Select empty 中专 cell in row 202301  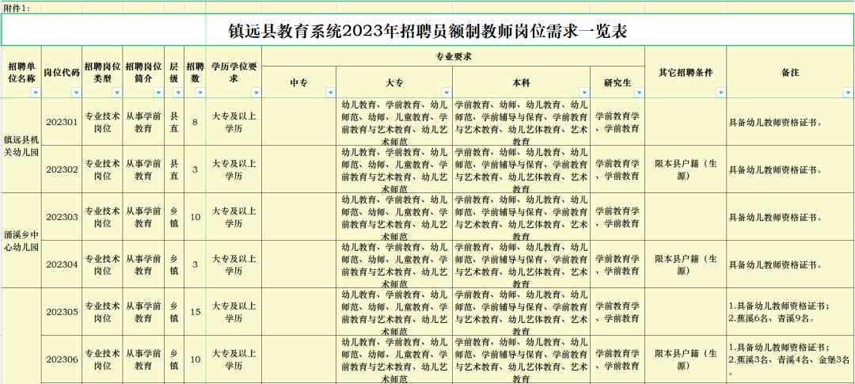[x=298, y=122]
